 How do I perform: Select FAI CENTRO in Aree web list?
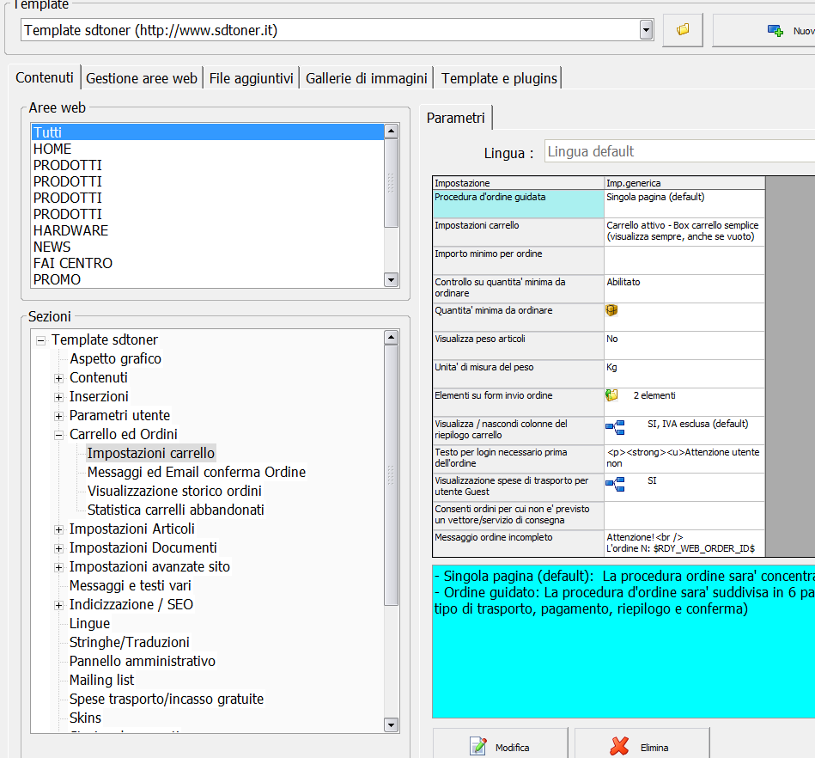[207, 263]
